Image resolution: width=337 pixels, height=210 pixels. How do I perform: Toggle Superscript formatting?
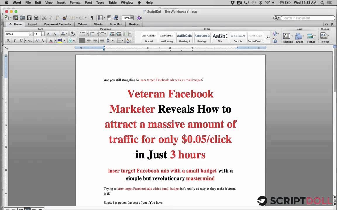(x=37, y=41)
